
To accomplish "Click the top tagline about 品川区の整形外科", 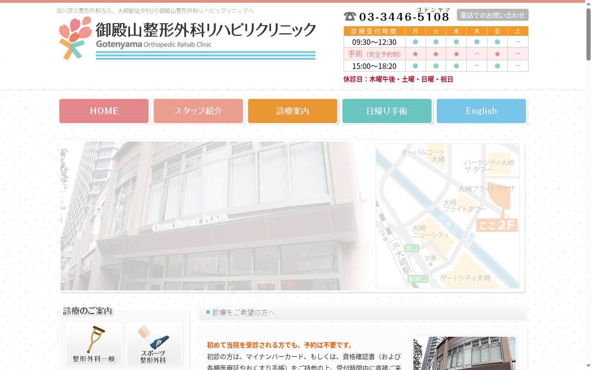I will click(x=155, y=11).
